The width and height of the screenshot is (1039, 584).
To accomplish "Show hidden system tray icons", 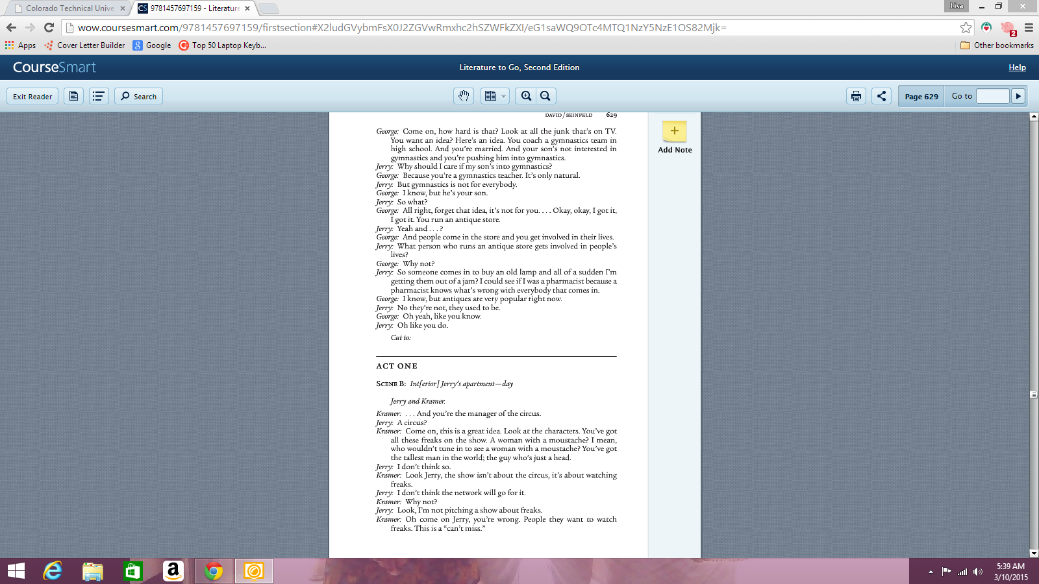I will click(x=931, y=572).
